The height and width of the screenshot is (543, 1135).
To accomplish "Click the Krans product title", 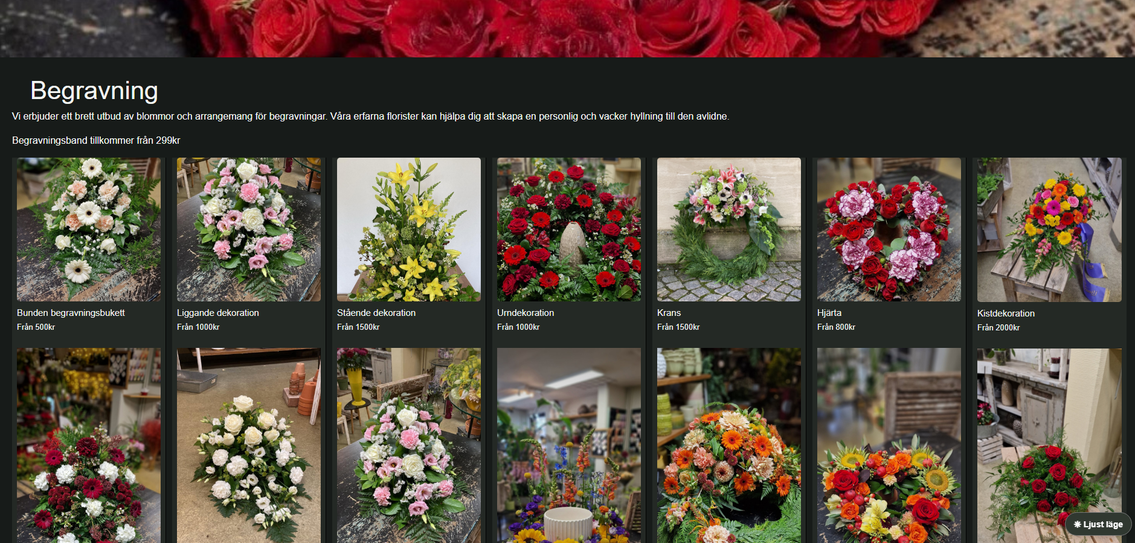I will pyautogui.click(x=669, y=313).
